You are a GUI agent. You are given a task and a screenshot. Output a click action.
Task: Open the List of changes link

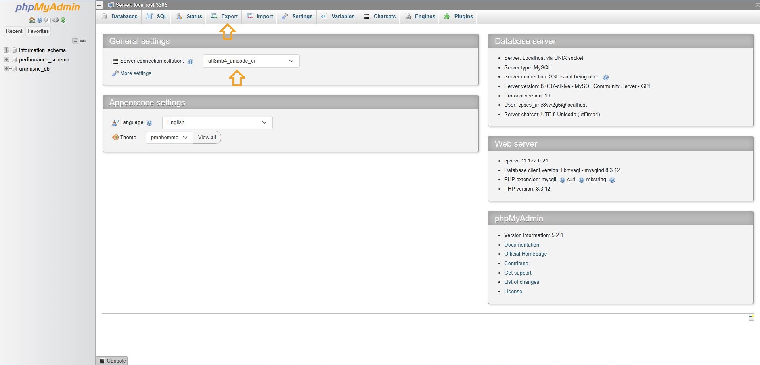coord(521,282)
